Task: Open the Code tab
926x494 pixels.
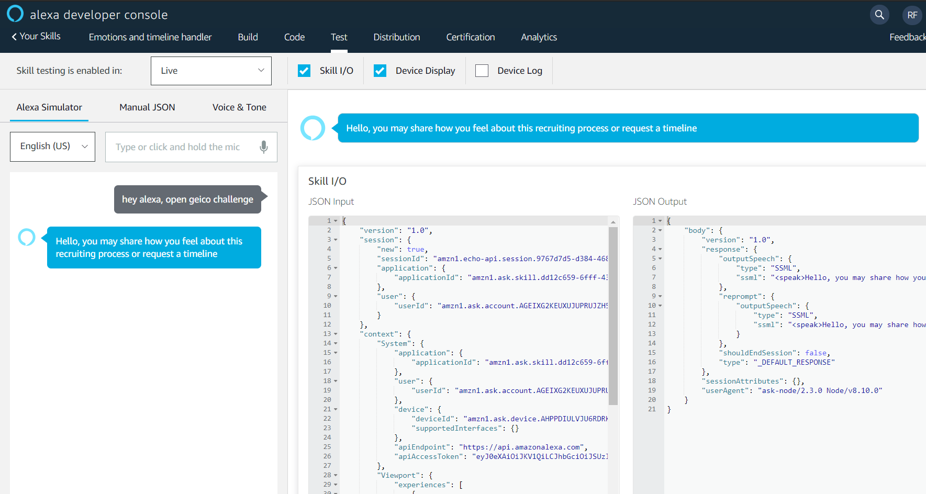Action: [x=294, y=37]
